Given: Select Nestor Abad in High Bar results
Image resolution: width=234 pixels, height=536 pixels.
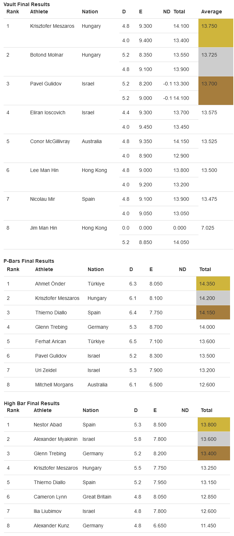Looking at the screenshot, I should pos(47,425).
